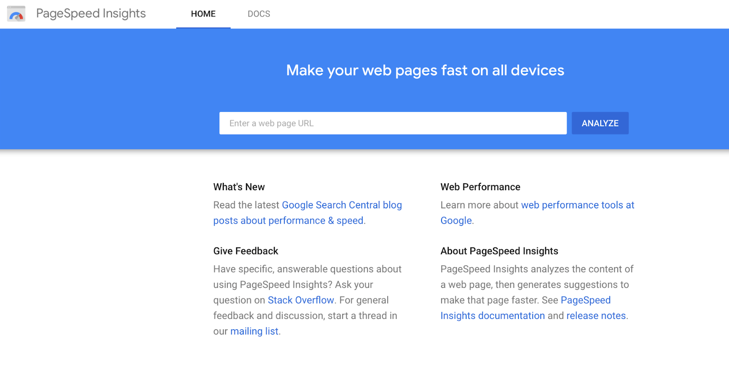Image resolution: width=729 pixels, height=368 pixels.
Task: Click the Web Performance heading
Action: click(x=480, y=187)
